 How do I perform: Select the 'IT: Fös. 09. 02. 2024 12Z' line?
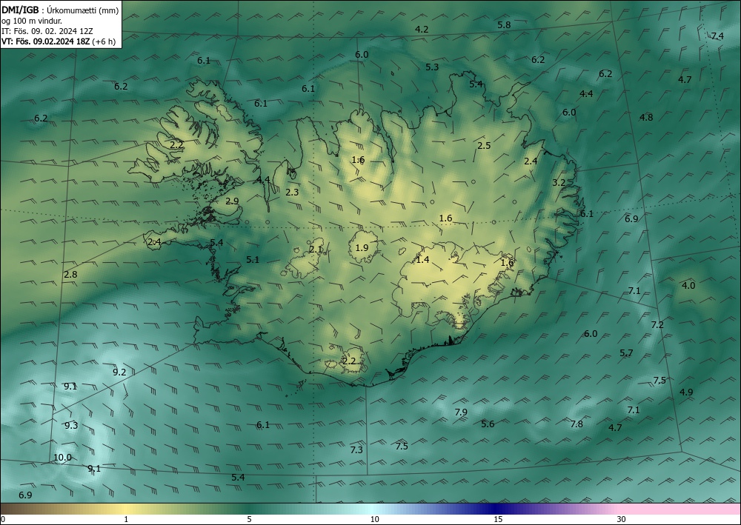point(47,31)
